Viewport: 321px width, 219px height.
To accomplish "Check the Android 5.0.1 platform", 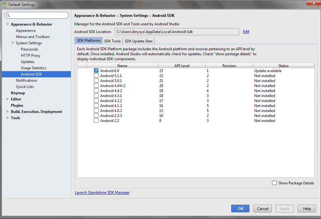I will click(x=96, y=80).
